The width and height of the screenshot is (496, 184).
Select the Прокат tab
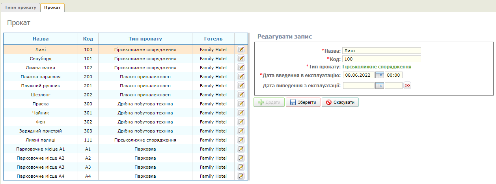[52, 7]
